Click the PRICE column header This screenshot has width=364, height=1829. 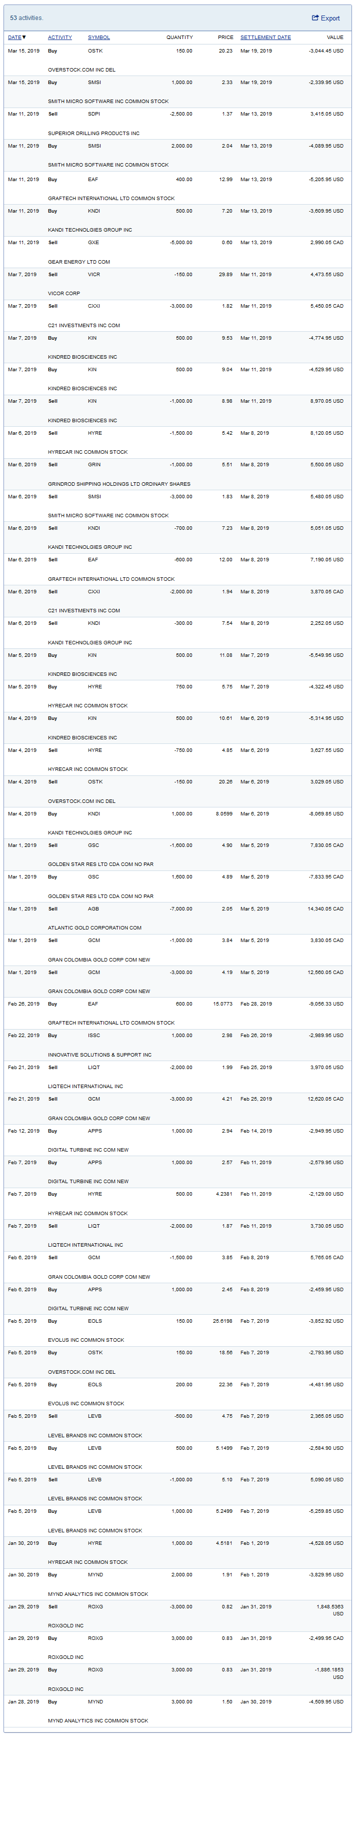(x=225, y=37)
